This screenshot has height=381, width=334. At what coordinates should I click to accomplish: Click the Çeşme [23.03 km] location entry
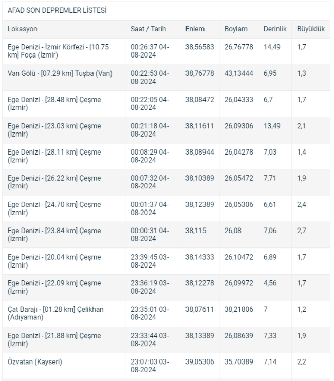54,130
